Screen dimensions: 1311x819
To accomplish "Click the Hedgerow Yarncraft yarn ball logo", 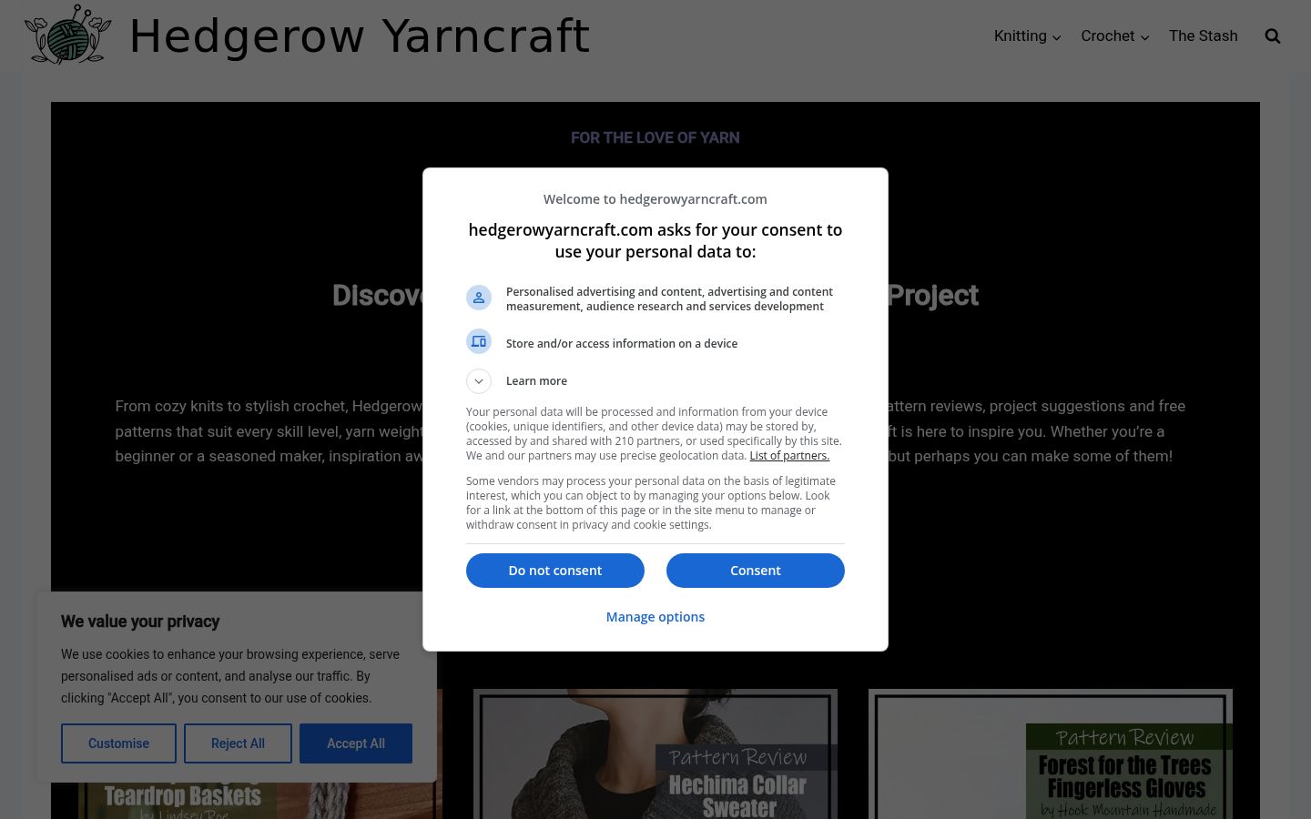I will tap(68, 35).
